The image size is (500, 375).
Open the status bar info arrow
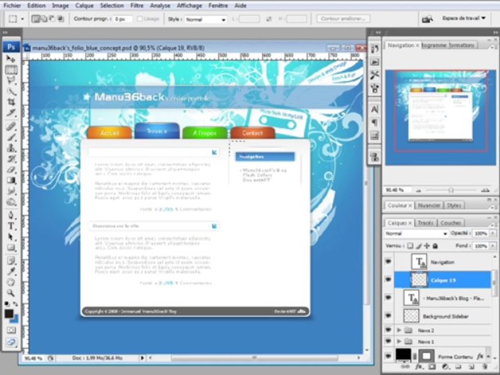point(142,358)
